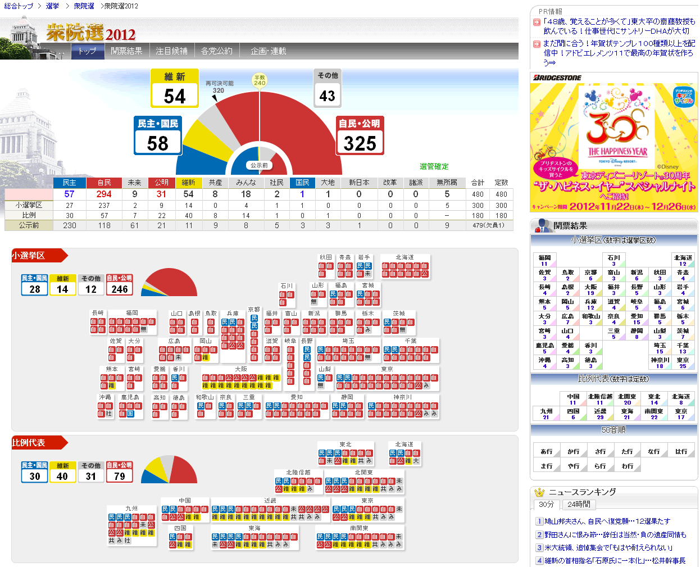Click arrow icon beside the 年賀状テンプレ PR link
The image size is (700, 567).
tap(537, 44)
